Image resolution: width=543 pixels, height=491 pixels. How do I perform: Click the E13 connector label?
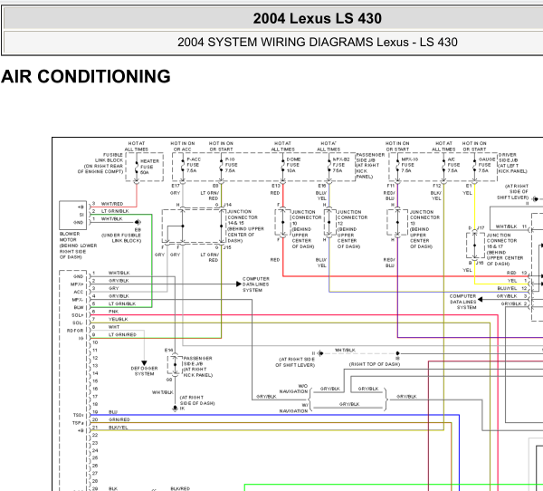click(x=276, y=186)
